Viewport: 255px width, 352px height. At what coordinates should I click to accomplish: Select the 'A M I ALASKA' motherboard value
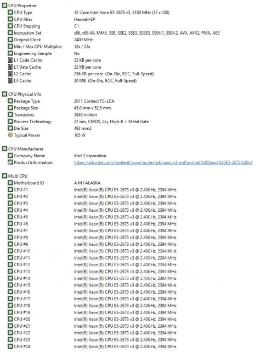(87, 183)
